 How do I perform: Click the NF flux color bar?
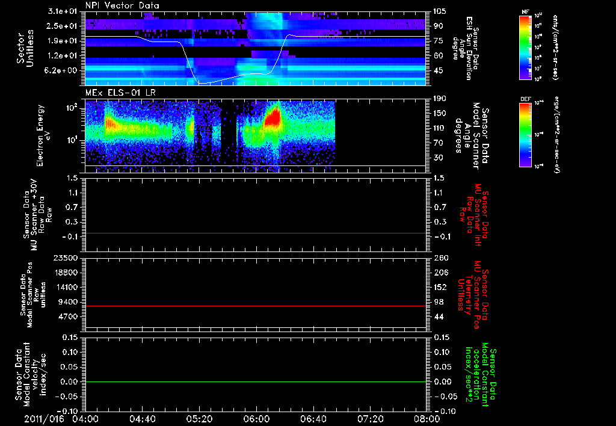click(526, 47)
